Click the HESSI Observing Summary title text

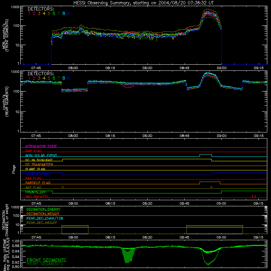pos(143,3)
